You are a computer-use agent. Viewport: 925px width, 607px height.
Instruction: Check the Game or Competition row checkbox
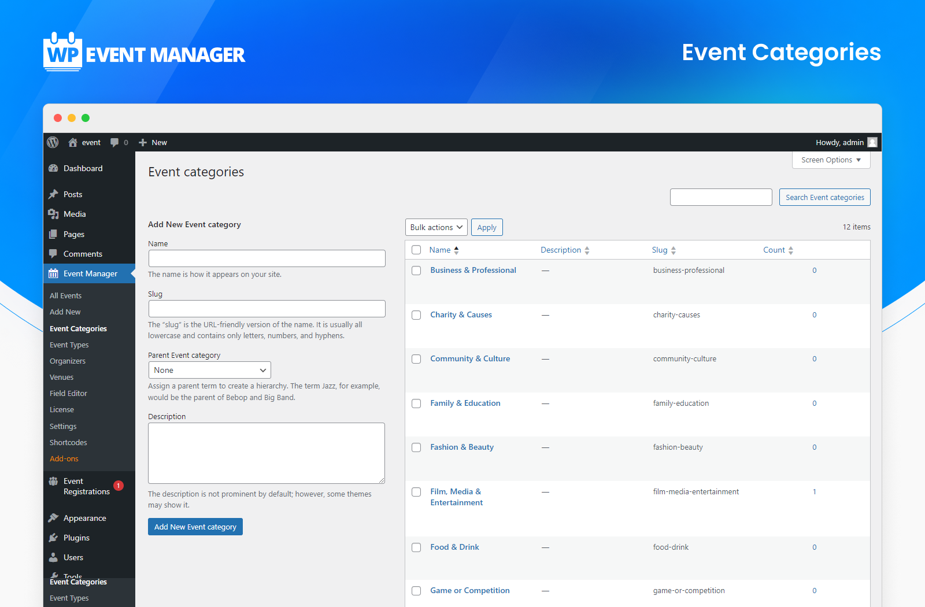pos(416,591)
